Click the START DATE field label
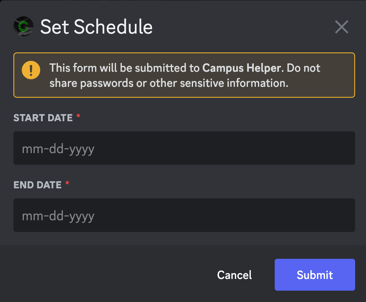Image resolution: width=366 pixels, height=302 pixels. tap(43, 118)
